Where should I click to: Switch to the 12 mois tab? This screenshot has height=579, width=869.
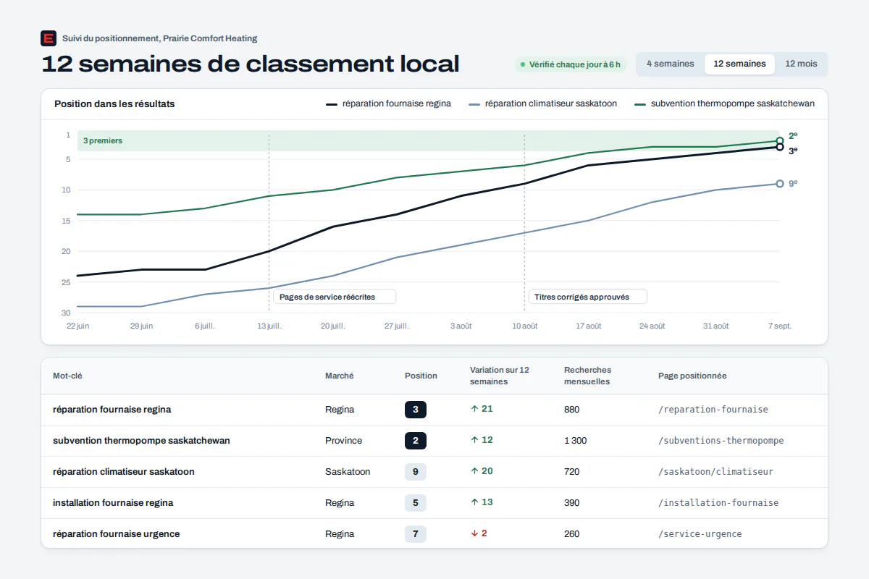801,64
